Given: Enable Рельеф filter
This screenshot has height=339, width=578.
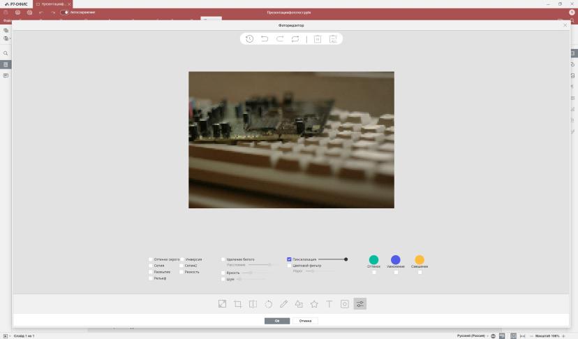Looking at the screenshot, I should pos(150,278).
